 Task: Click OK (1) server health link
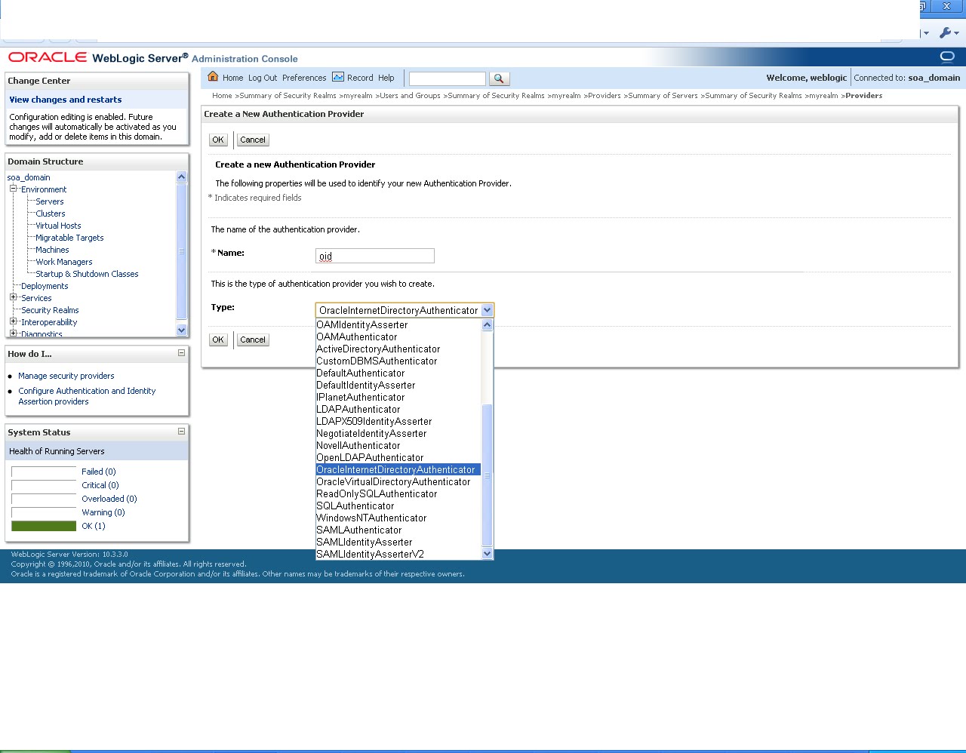tap(94, 526)
